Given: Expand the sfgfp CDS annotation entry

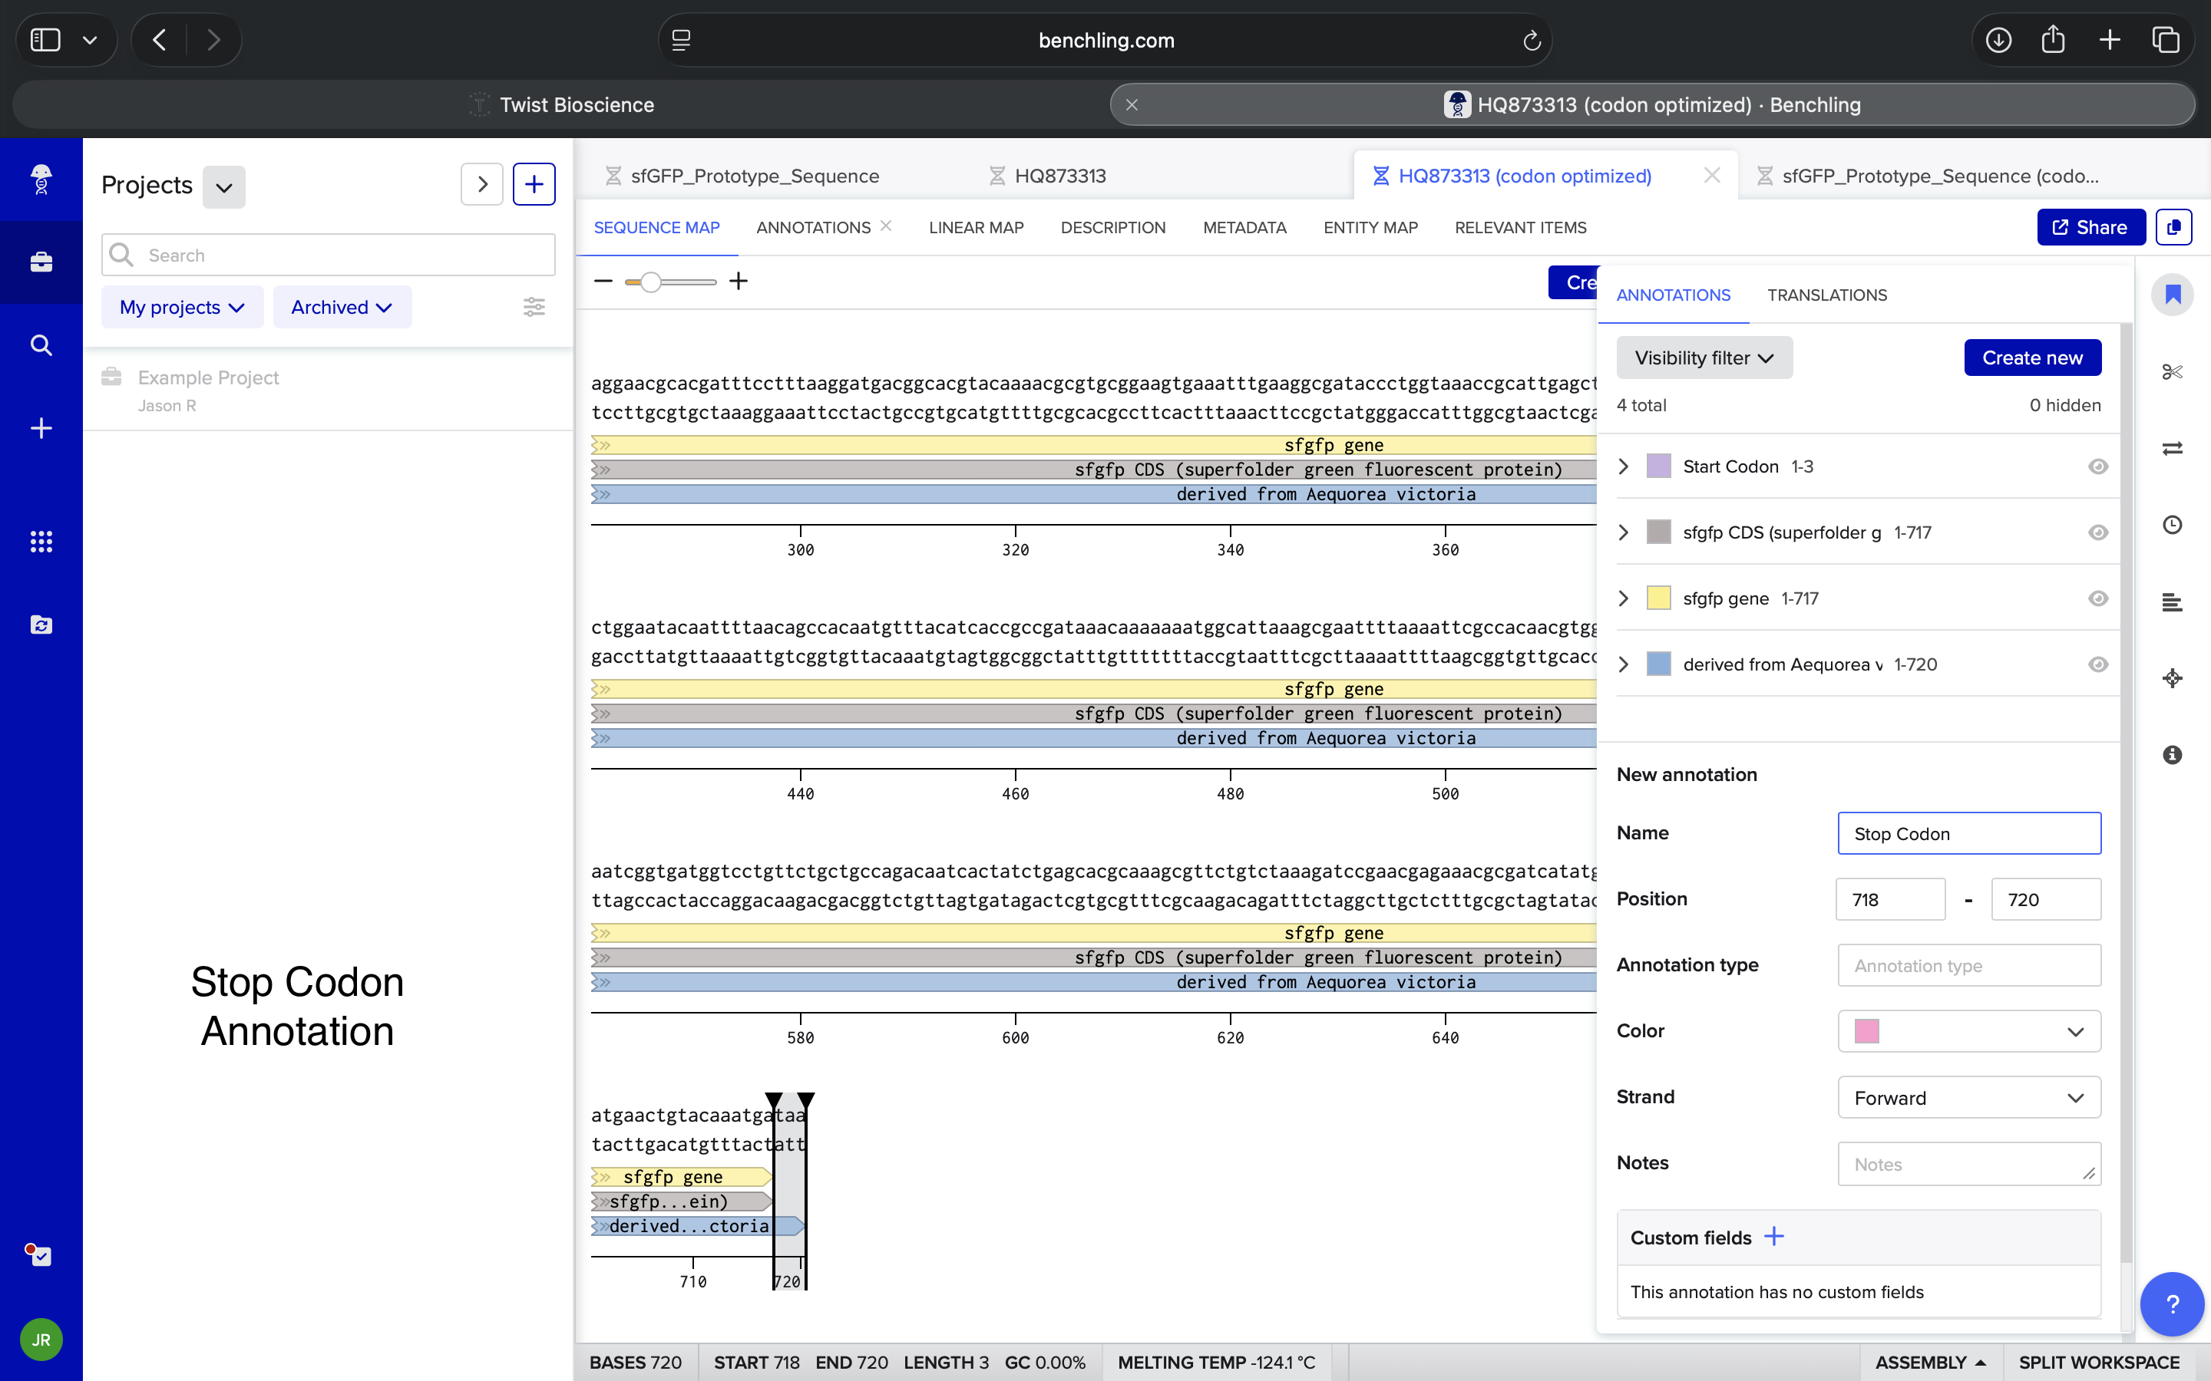Looking at the screenshot, I should pos(1624,532).
